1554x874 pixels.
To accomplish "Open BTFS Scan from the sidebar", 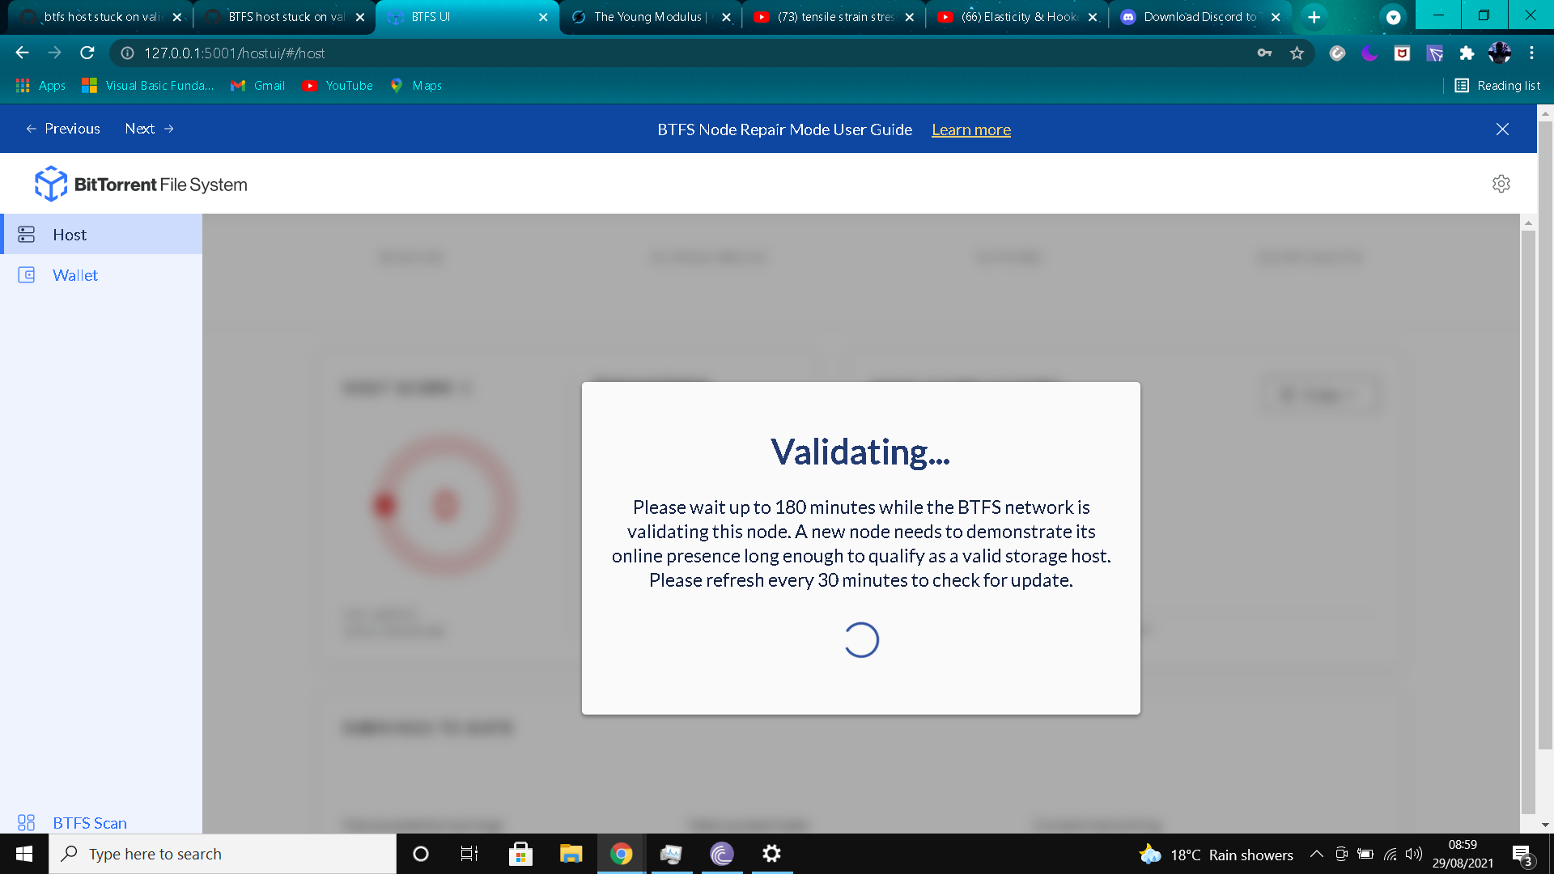I will coord(89,823).
